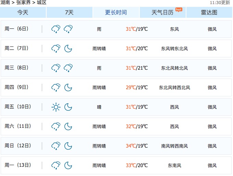Click Sunday 12th night moon icon
The width and height of the screenshot is (233, 176).
coord(68,146)
